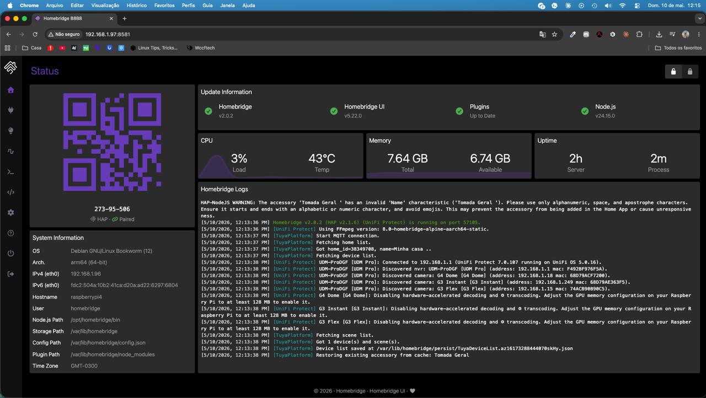Click the Time Zone value GMT-0300
This screenshot has width=706, height=398.
pyautogui.click(x=84, y=366)
